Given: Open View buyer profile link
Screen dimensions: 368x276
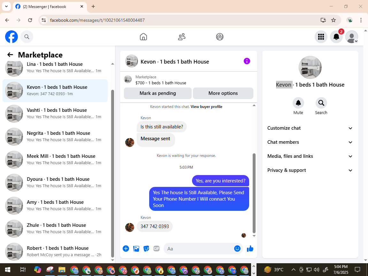Looking at the screenshot, I should click(206, 107).
